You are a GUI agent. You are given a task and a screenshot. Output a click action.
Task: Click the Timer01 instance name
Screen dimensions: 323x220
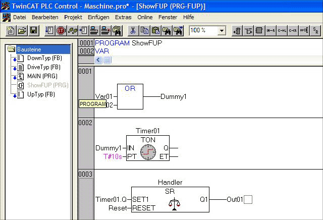(148, 131)
